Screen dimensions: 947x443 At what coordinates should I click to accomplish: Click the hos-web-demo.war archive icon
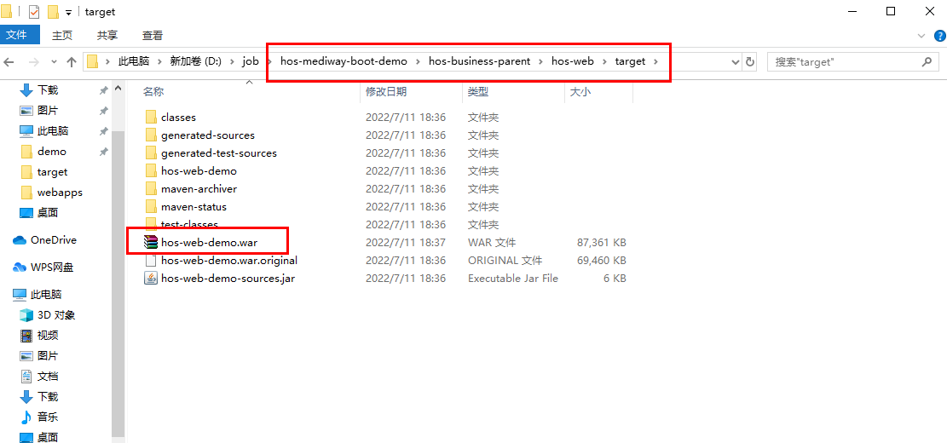(151, 243)
